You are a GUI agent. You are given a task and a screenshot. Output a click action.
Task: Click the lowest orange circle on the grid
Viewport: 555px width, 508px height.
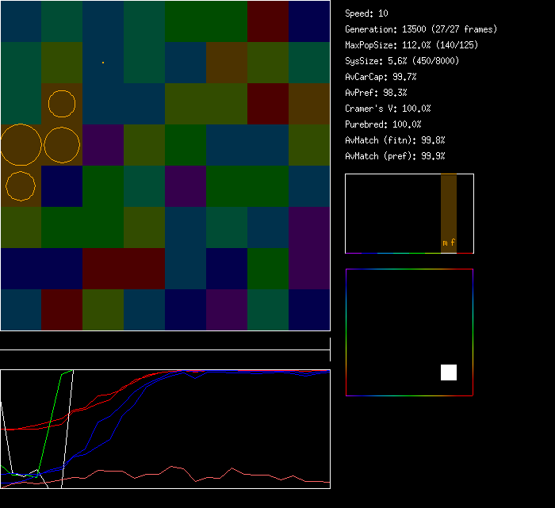tap(21, 185)
